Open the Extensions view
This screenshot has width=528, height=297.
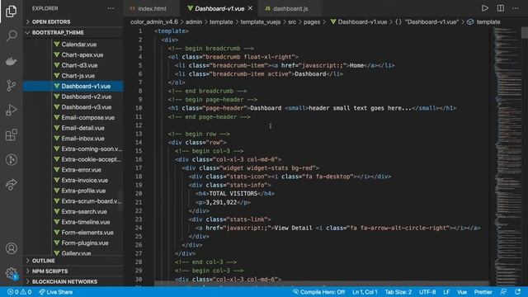[11, 134]
